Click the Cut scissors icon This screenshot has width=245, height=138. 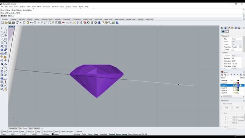(x=20, y=23)
